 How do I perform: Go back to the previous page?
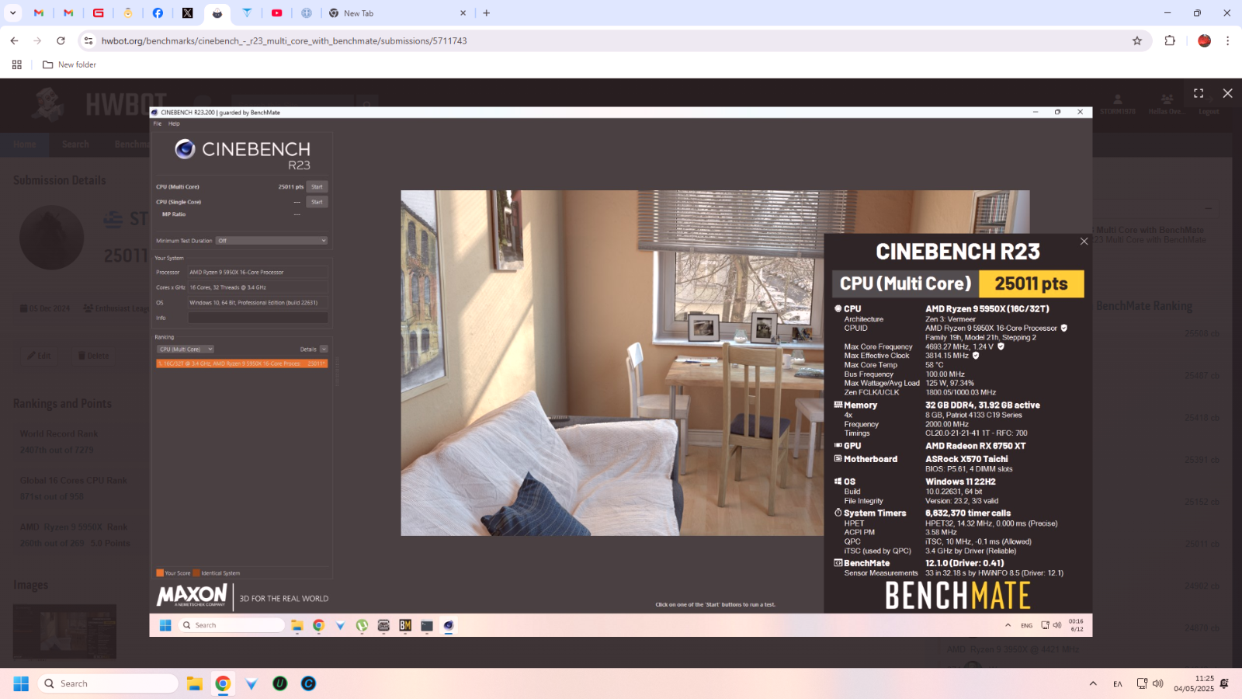click(14, 40)
